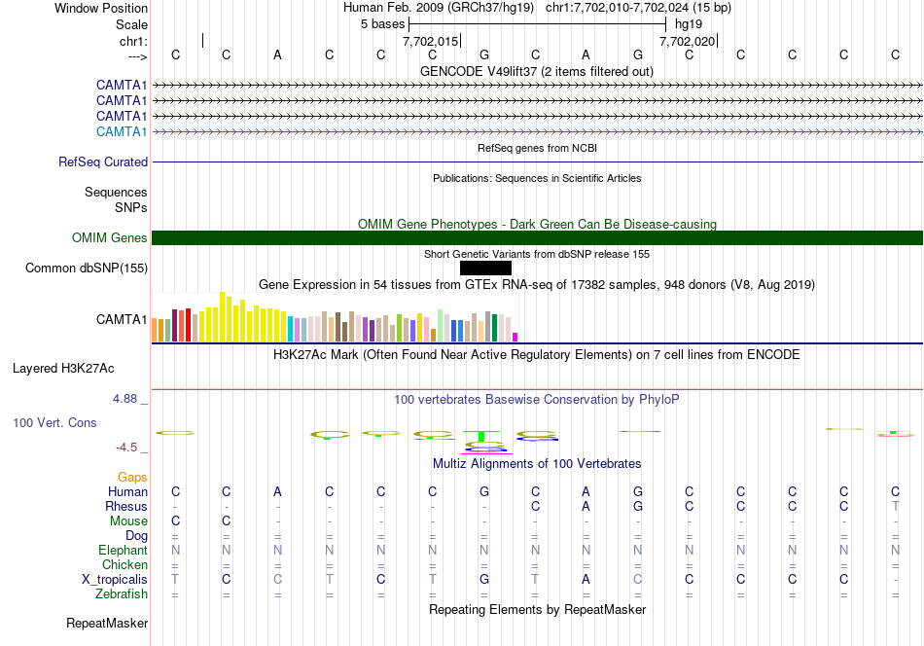The image size is (924, 646).
Task: Click the '5 bases' scale bar label
Action: [x=383, y=24]
